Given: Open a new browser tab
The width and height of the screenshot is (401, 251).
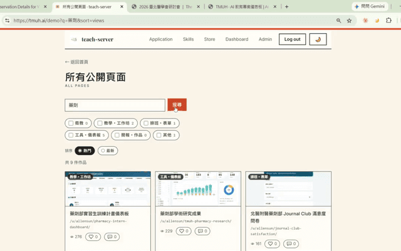Looking at the screenshot, I should click(x=287, y=7).
